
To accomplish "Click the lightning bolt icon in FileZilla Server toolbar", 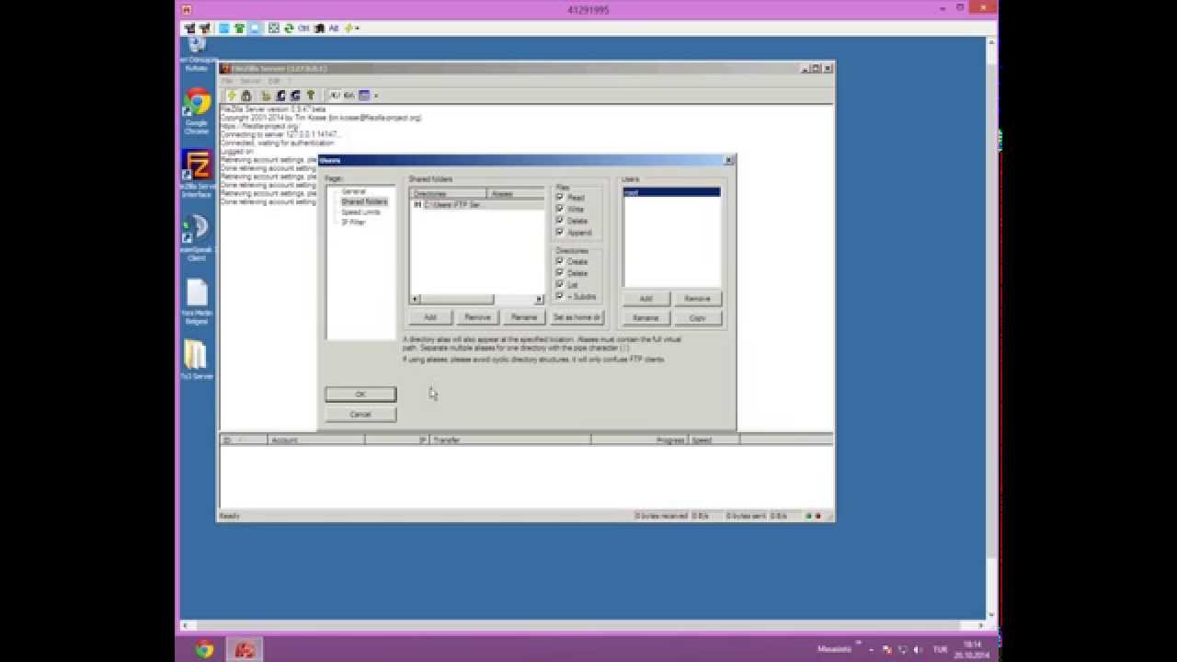I will tap(232, 96).
